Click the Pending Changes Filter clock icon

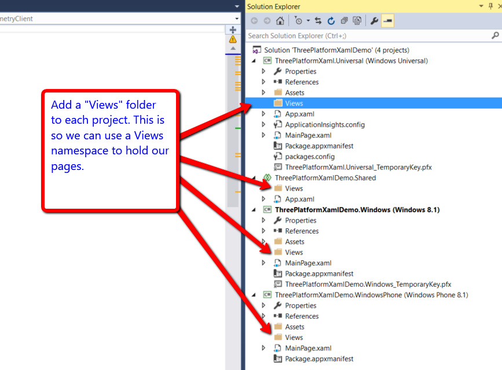pos(298,21)
